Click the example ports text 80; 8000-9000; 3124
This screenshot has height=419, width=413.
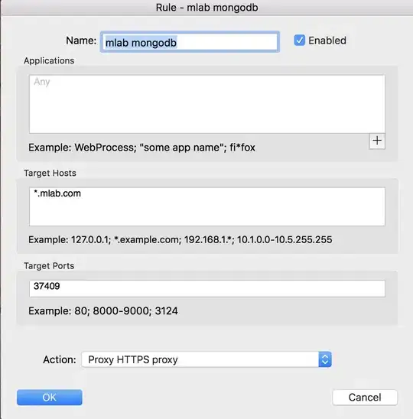click(103, 311)
